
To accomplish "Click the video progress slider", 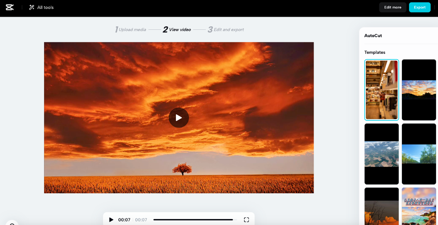I will click(x=195, y=220).
